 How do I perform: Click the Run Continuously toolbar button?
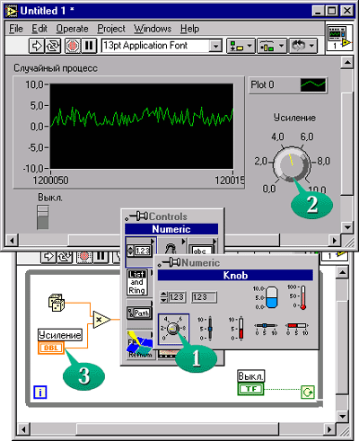[x=53, y=46]
